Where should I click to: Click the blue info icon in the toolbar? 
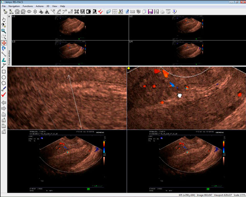(x=175, y=11)
